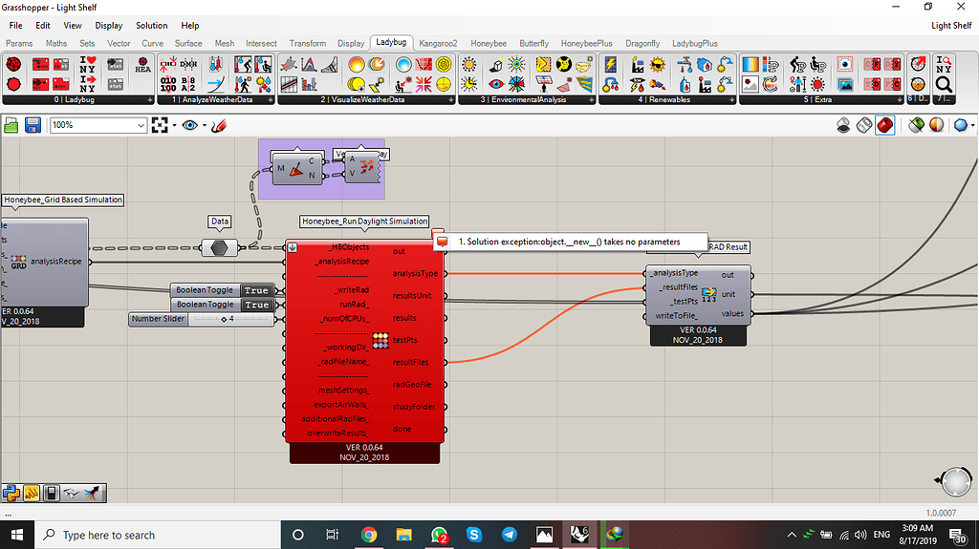The image size is (979, 549).
Task: Toggle the runRad_ Boolean Toggle value
Action: [x=255, y=305]
